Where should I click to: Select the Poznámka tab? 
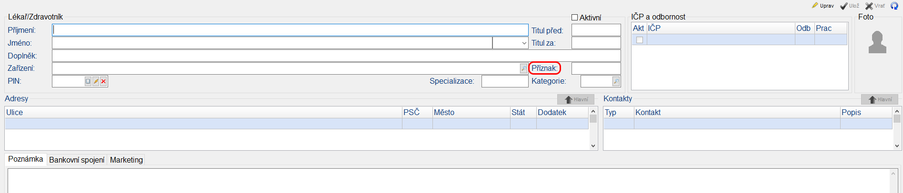26,159
